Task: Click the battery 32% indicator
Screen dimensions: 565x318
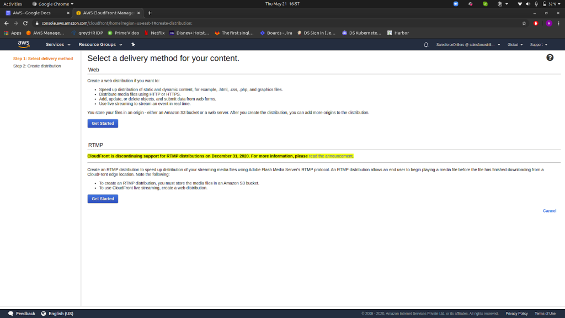Action: click(552, 4)
